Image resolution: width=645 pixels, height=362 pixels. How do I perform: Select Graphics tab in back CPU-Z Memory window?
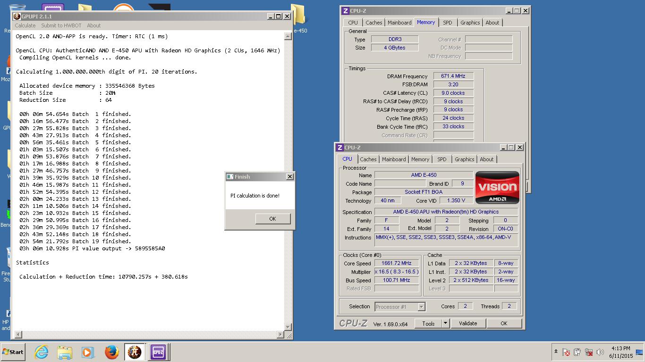pos(470,23)
